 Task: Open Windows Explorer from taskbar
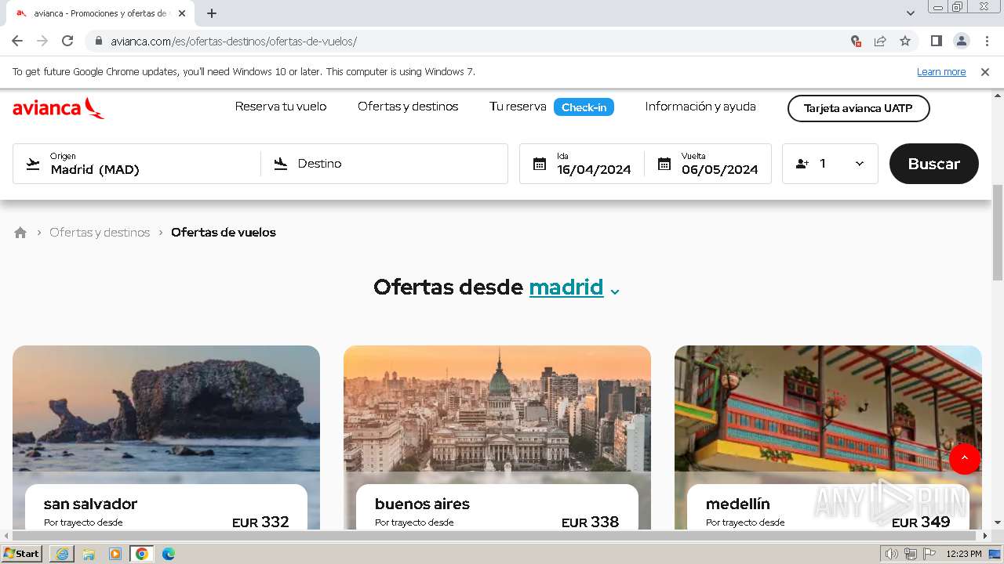tap(89, 554)
